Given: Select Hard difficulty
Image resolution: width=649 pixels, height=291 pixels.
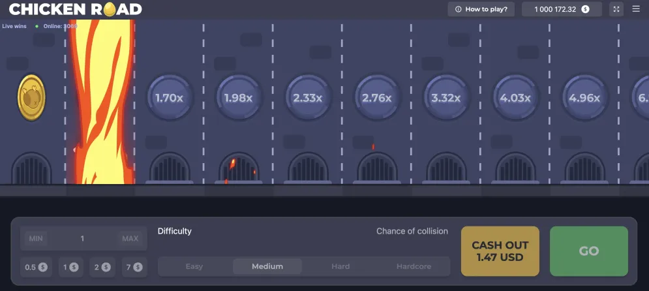Looking at the screenshot, I should tap(340, 266).
